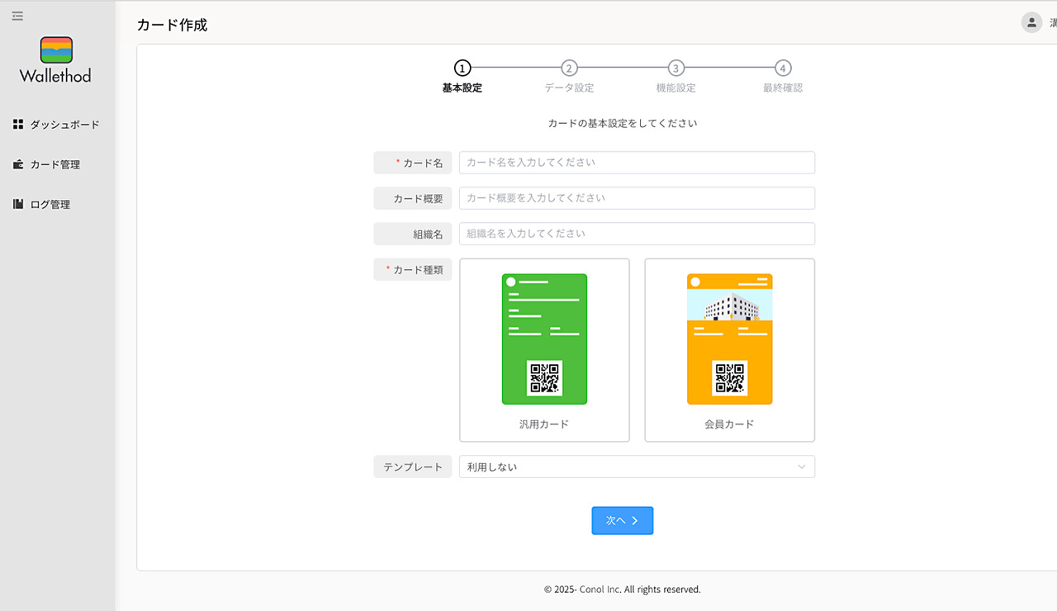This screenshot has height=611, width=1057.
Task: Click the log book icon beside ログ管理
Action: (x=18, y=204)
